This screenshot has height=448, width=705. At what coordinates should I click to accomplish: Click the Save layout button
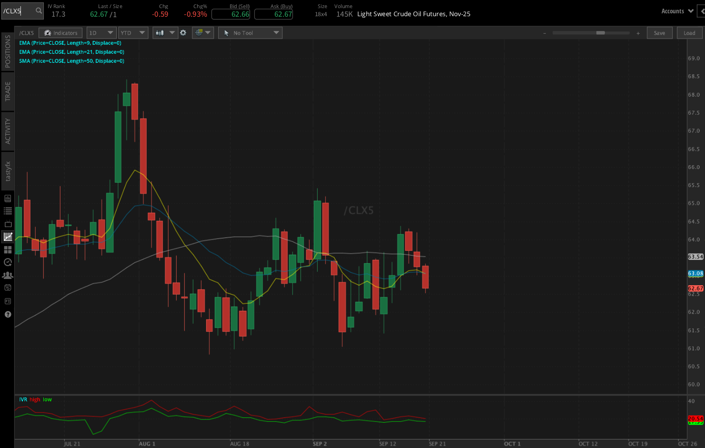[x=660, y=33]
